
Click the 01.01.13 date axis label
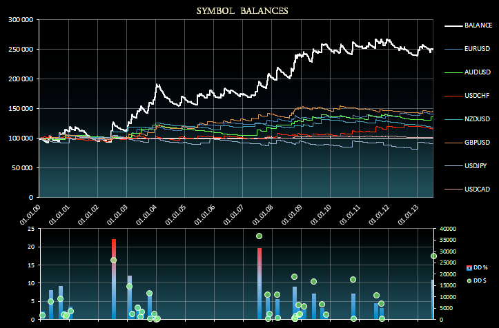tap(408, 214)
